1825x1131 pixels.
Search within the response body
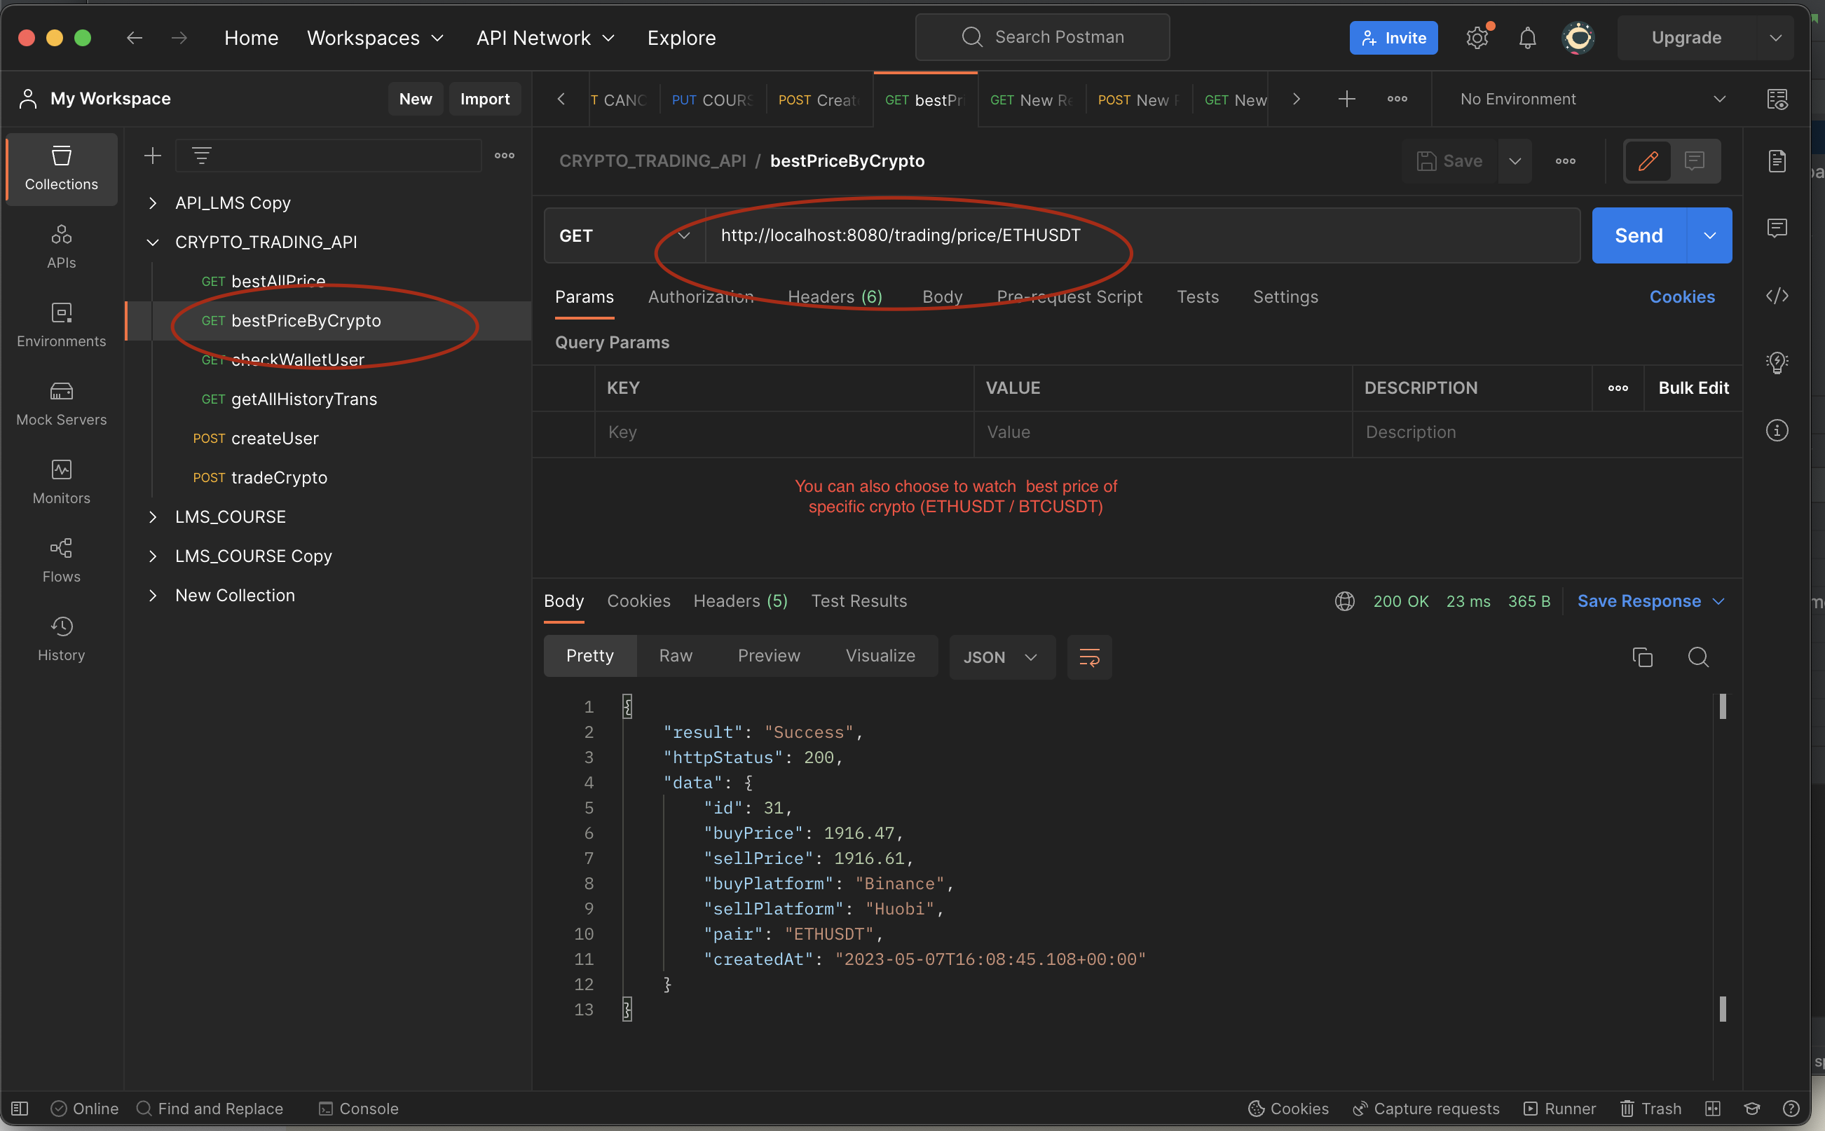click(x=1699, y=657)
